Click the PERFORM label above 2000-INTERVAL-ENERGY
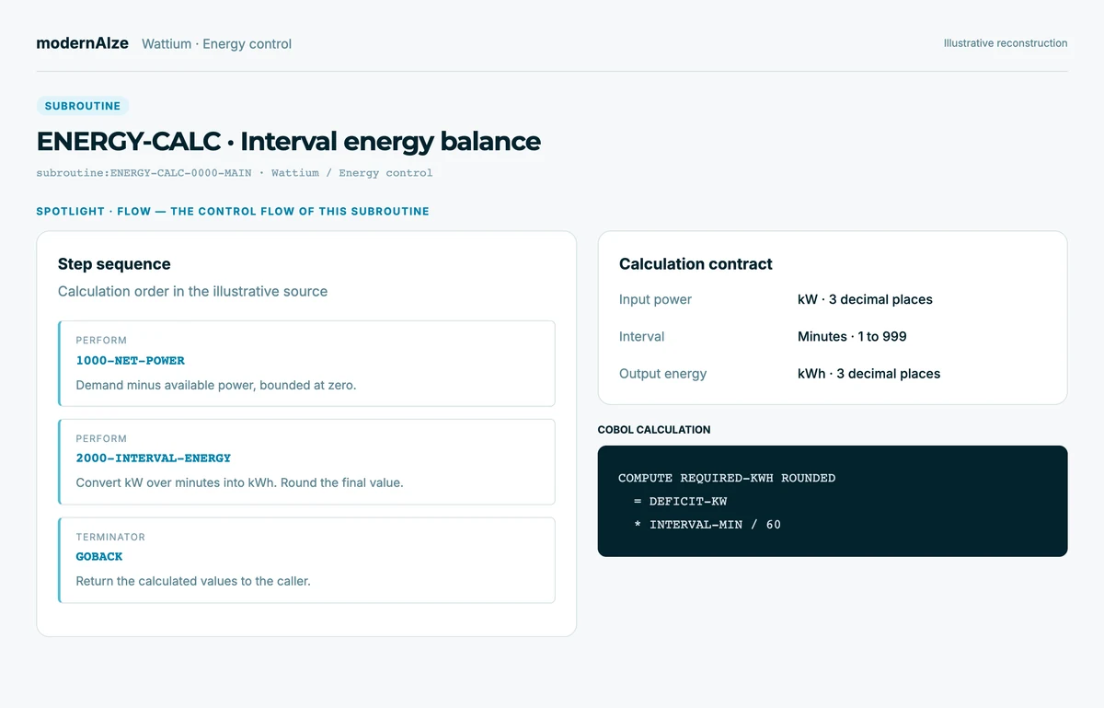This screenshot has width=1104, height=708. point(101,439)
